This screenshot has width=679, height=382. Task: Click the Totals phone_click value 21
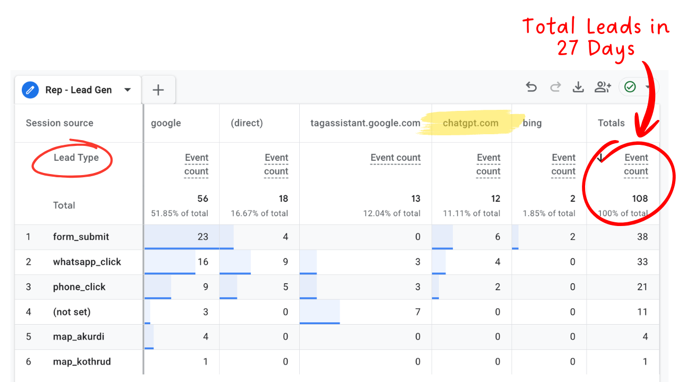(642, 286)
